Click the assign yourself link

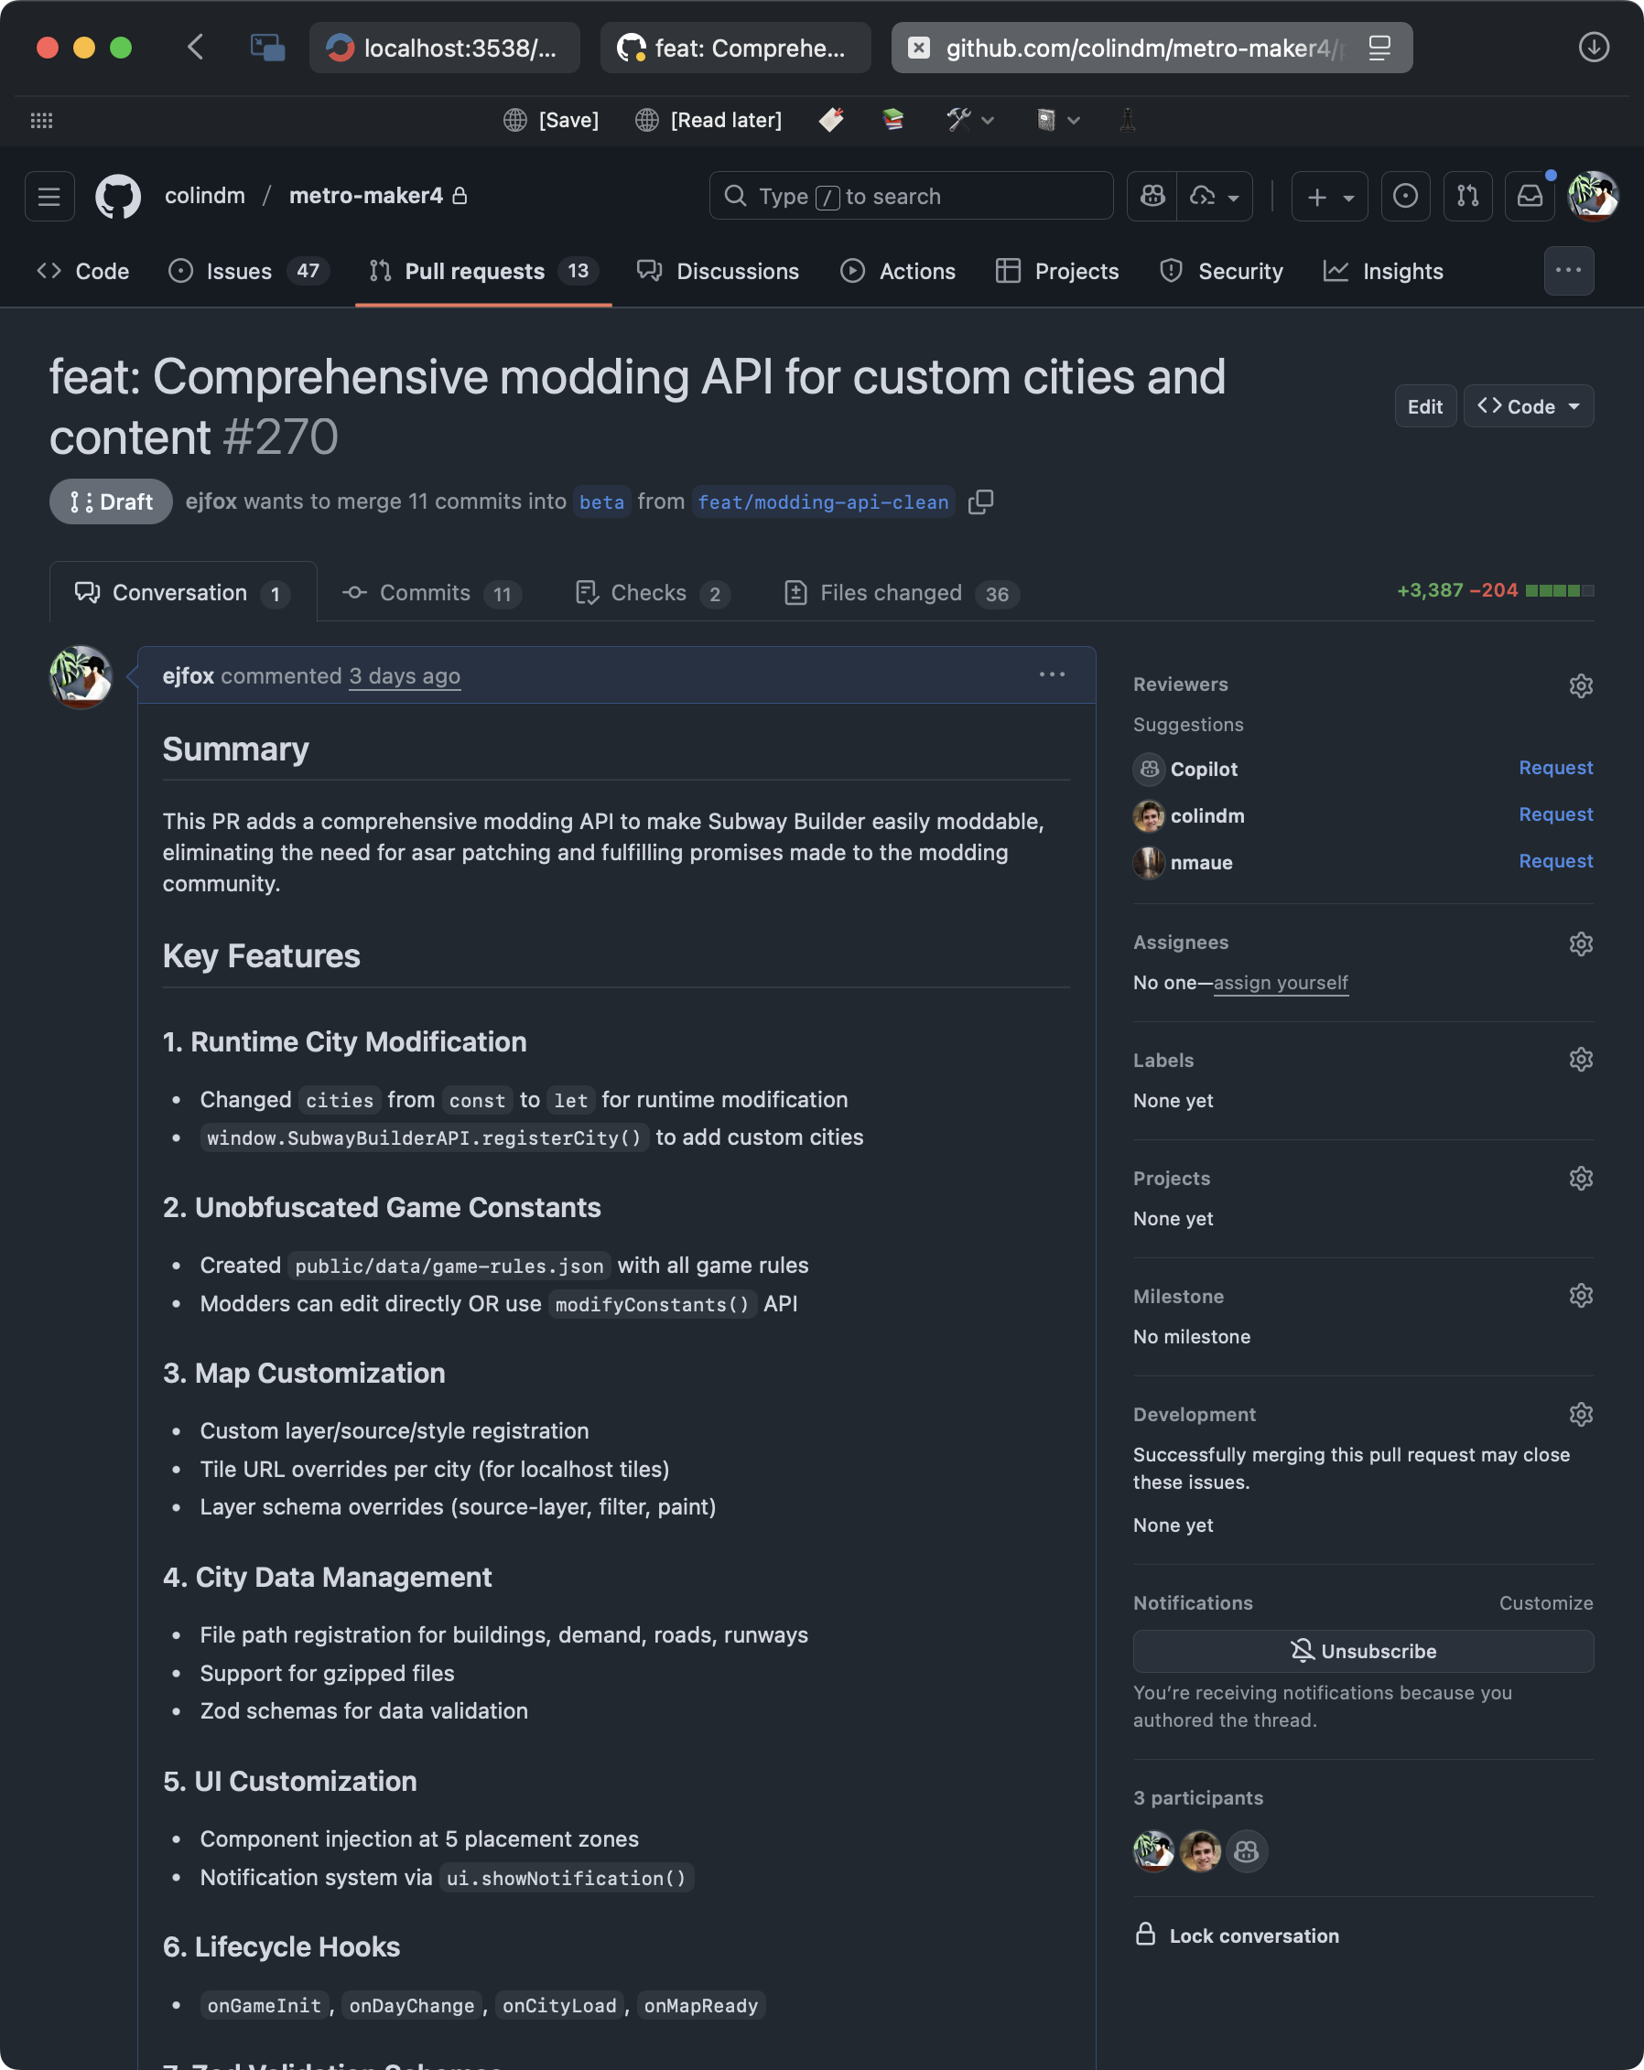click(1281, 982)
